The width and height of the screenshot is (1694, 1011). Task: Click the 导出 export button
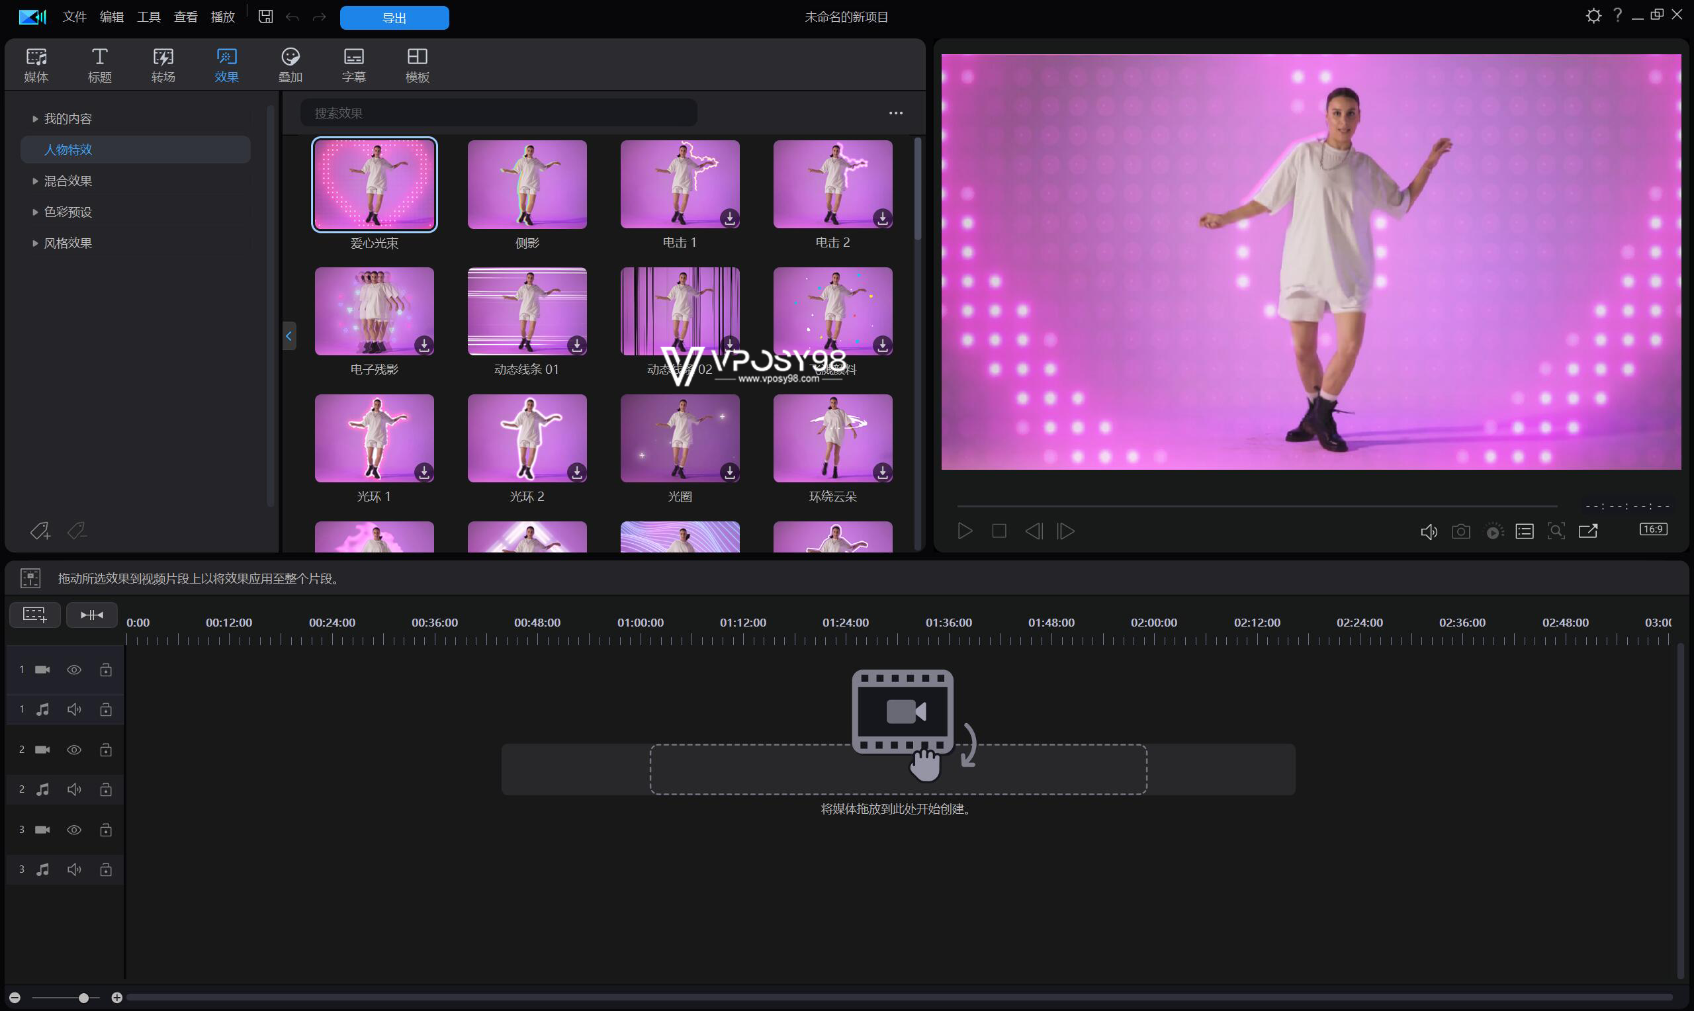click(x=394, y=18)
